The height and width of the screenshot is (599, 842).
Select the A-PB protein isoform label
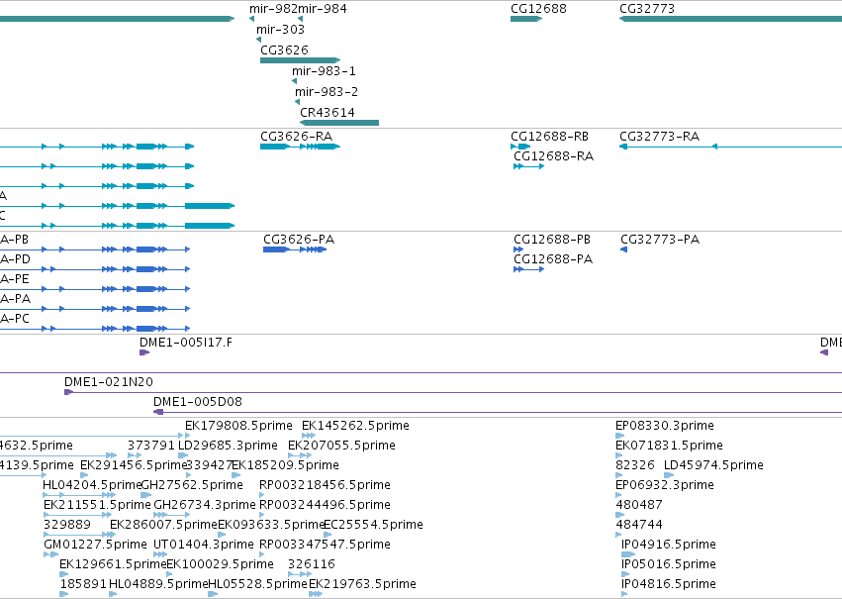[x=15, y=240]
